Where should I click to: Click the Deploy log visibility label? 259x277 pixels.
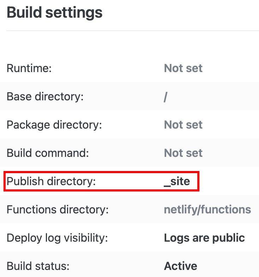[x=57, y=238]
